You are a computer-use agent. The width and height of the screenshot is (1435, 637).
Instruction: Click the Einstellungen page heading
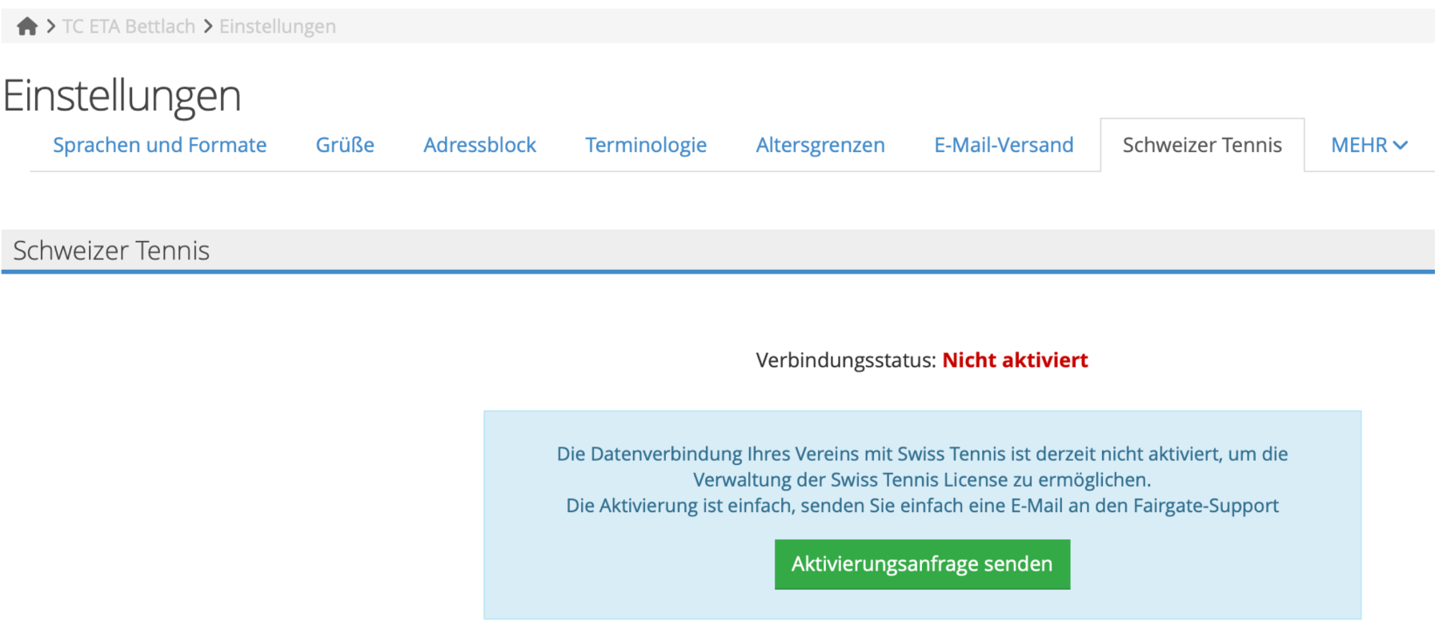[122, 95]
